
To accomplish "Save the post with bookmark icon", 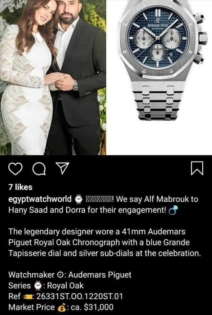I will [197, 168].
